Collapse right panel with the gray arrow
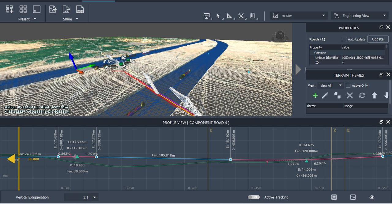The image size is (392, 204). [x=298, y=70]
